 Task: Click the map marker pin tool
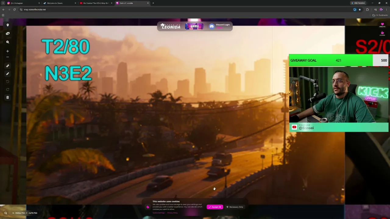pos(8,25)
